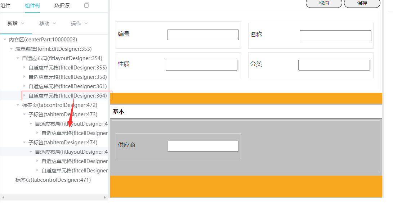Click the 编号 input field
This screenshot has height=203, width=393.
point(203,35)
